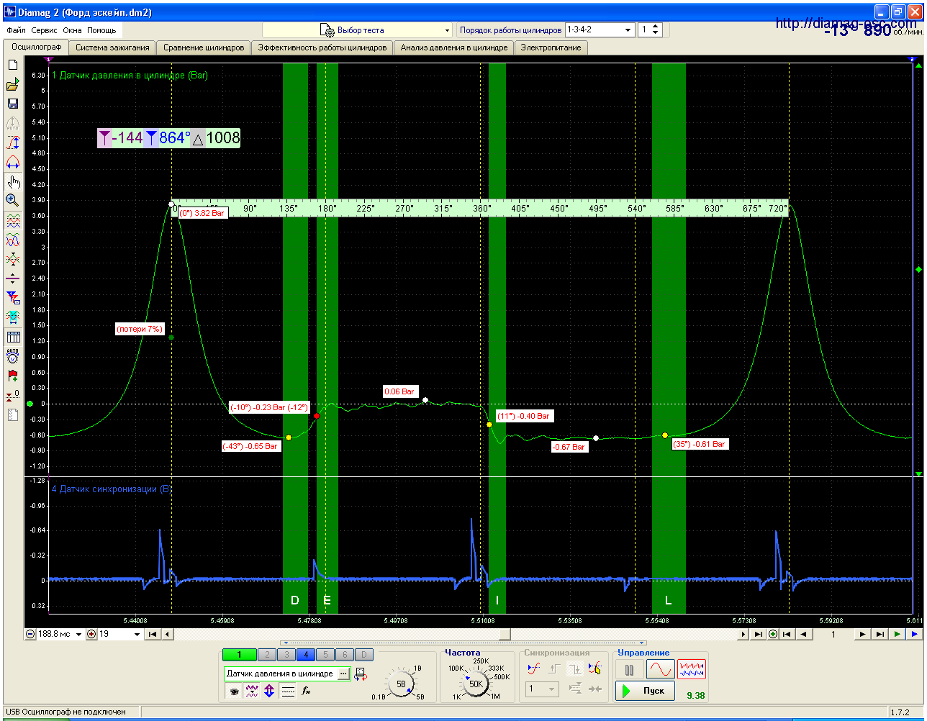Click the oscilloscope device icon next to sensor field
The image size is (927, 721).
pyautogui.click(x=361, y=674)
